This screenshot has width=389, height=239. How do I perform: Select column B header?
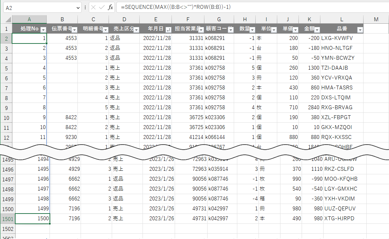click(x=62, y=19)
